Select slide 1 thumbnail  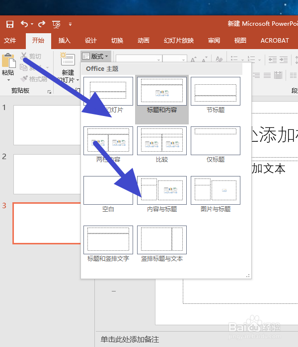(47, 125)
